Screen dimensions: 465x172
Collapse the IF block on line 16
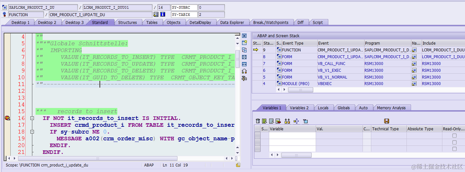(x=32, y=118)
